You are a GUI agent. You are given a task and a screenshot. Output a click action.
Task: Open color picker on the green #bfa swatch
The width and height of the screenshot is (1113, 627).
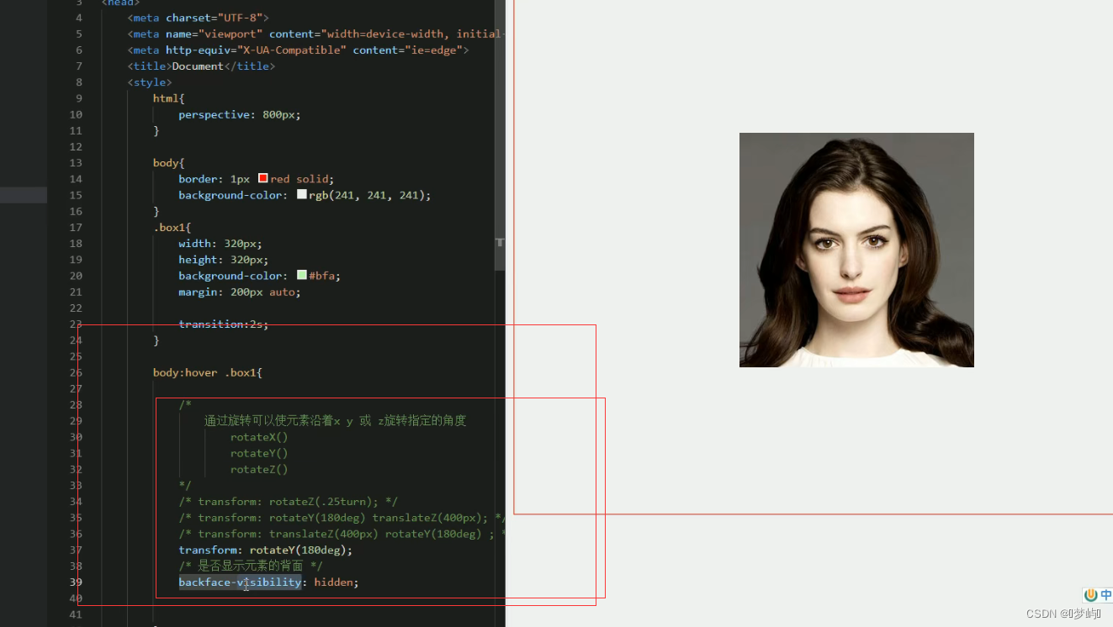pyautogui.click(x=303, y=275)
